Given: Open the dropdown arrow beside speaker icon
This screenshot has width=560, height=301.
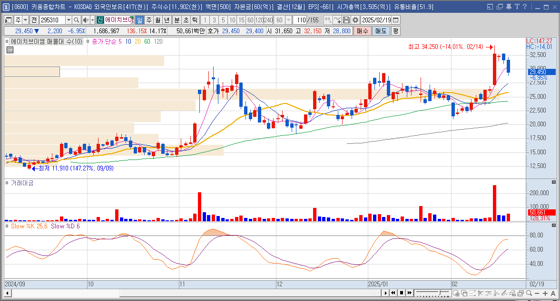Looking at the screenshot, I should pyautogui.click(x=92, y=20).
